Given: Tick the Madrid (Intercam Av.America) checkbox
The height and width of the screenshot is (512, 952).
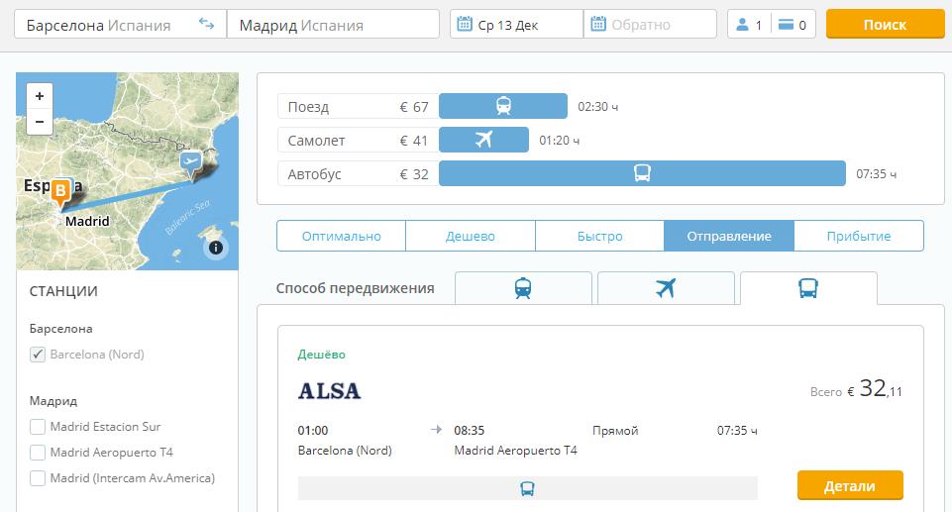Looking at the screenshot, I should click(x=38, y=478).
